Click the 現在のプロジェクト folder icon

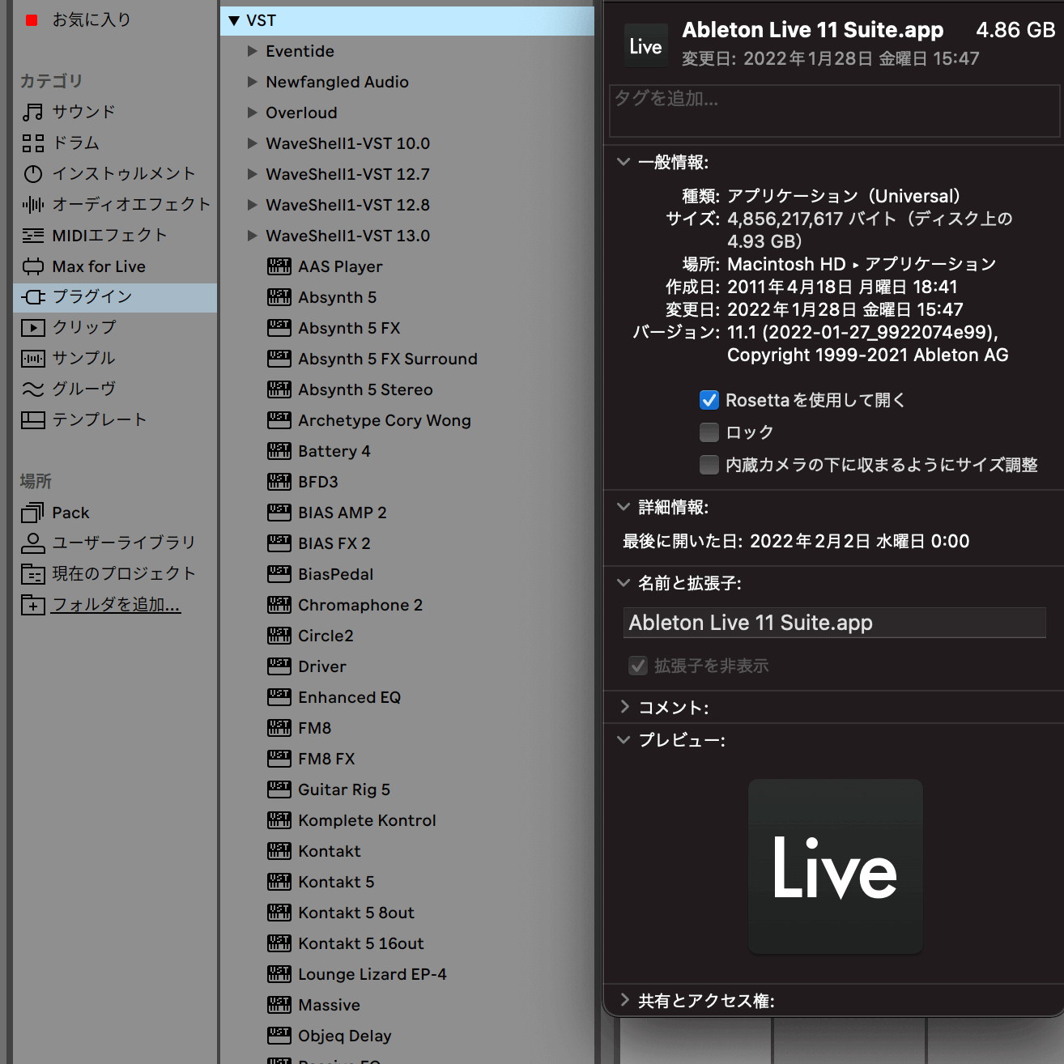click(32, 573)
